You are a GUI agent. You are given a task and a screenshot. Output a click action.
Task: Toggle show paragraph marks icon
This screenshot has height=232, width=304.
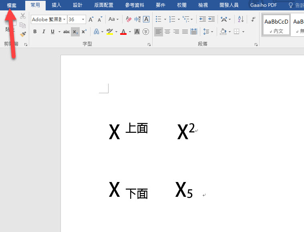point(253,19)
